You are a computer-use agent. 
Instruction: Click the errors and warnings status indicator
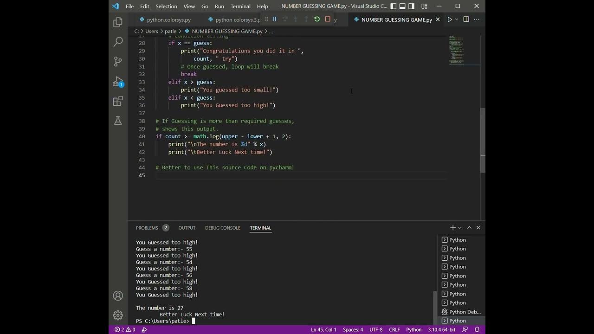(x=125, y=330)
